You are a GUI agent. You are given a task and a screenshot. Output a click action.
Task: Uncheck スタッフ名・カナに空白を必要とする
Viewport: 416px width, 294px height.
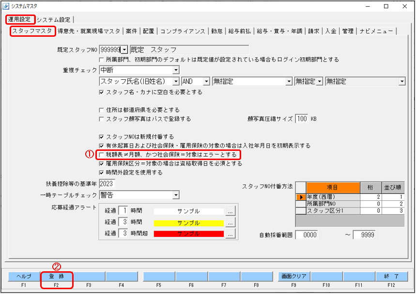coord(101,92)
